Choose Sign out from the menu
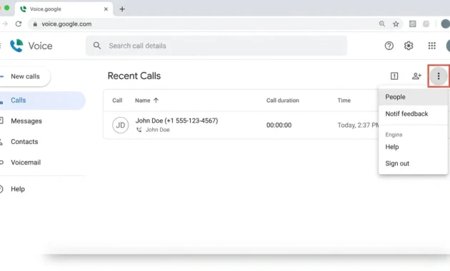The height and width of the screenshot is (271, 450). [413, 163]
